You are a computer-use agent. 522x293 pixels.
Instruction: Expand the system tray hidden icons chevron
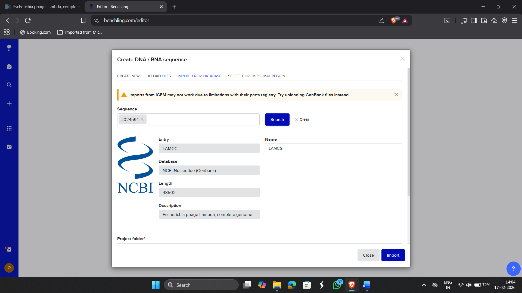coord(424,285)
